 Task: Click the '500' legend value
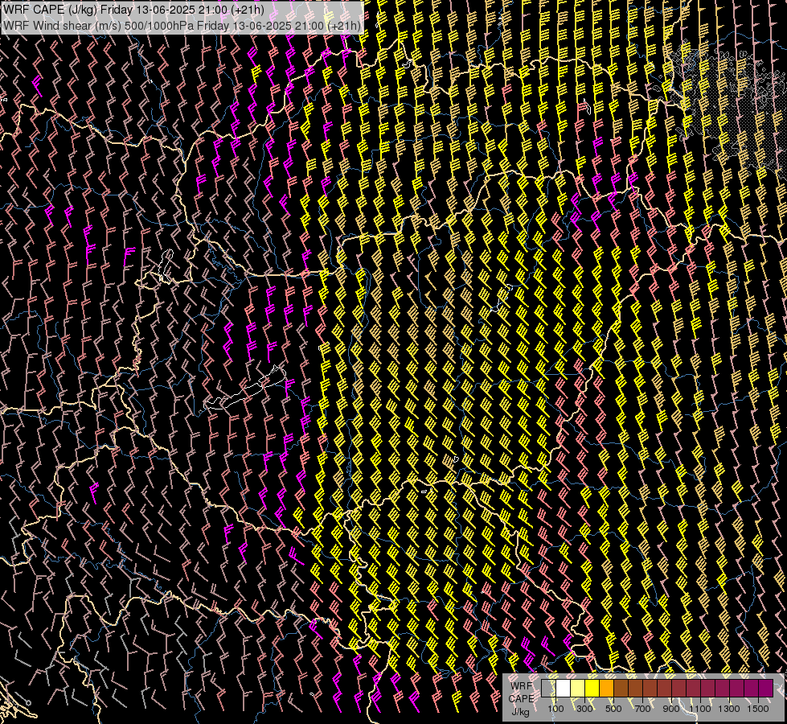coord(613,709)
